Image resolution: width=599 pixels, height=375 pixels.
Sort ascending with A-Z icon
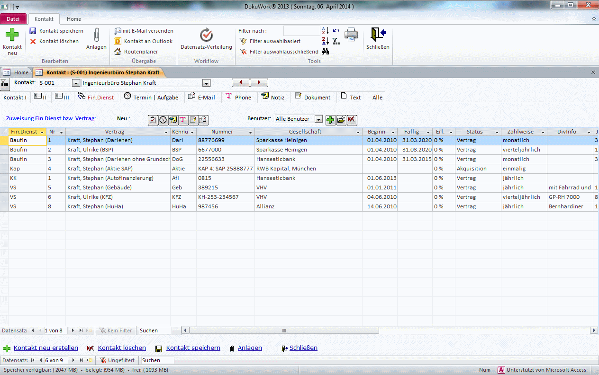pyautogui.click(x=325, y=31)
